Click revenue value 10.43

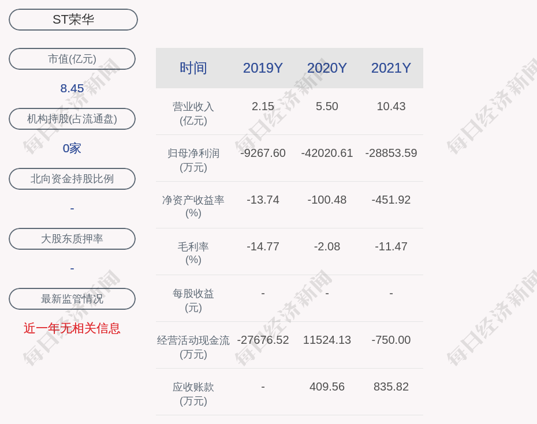(391, 106)
